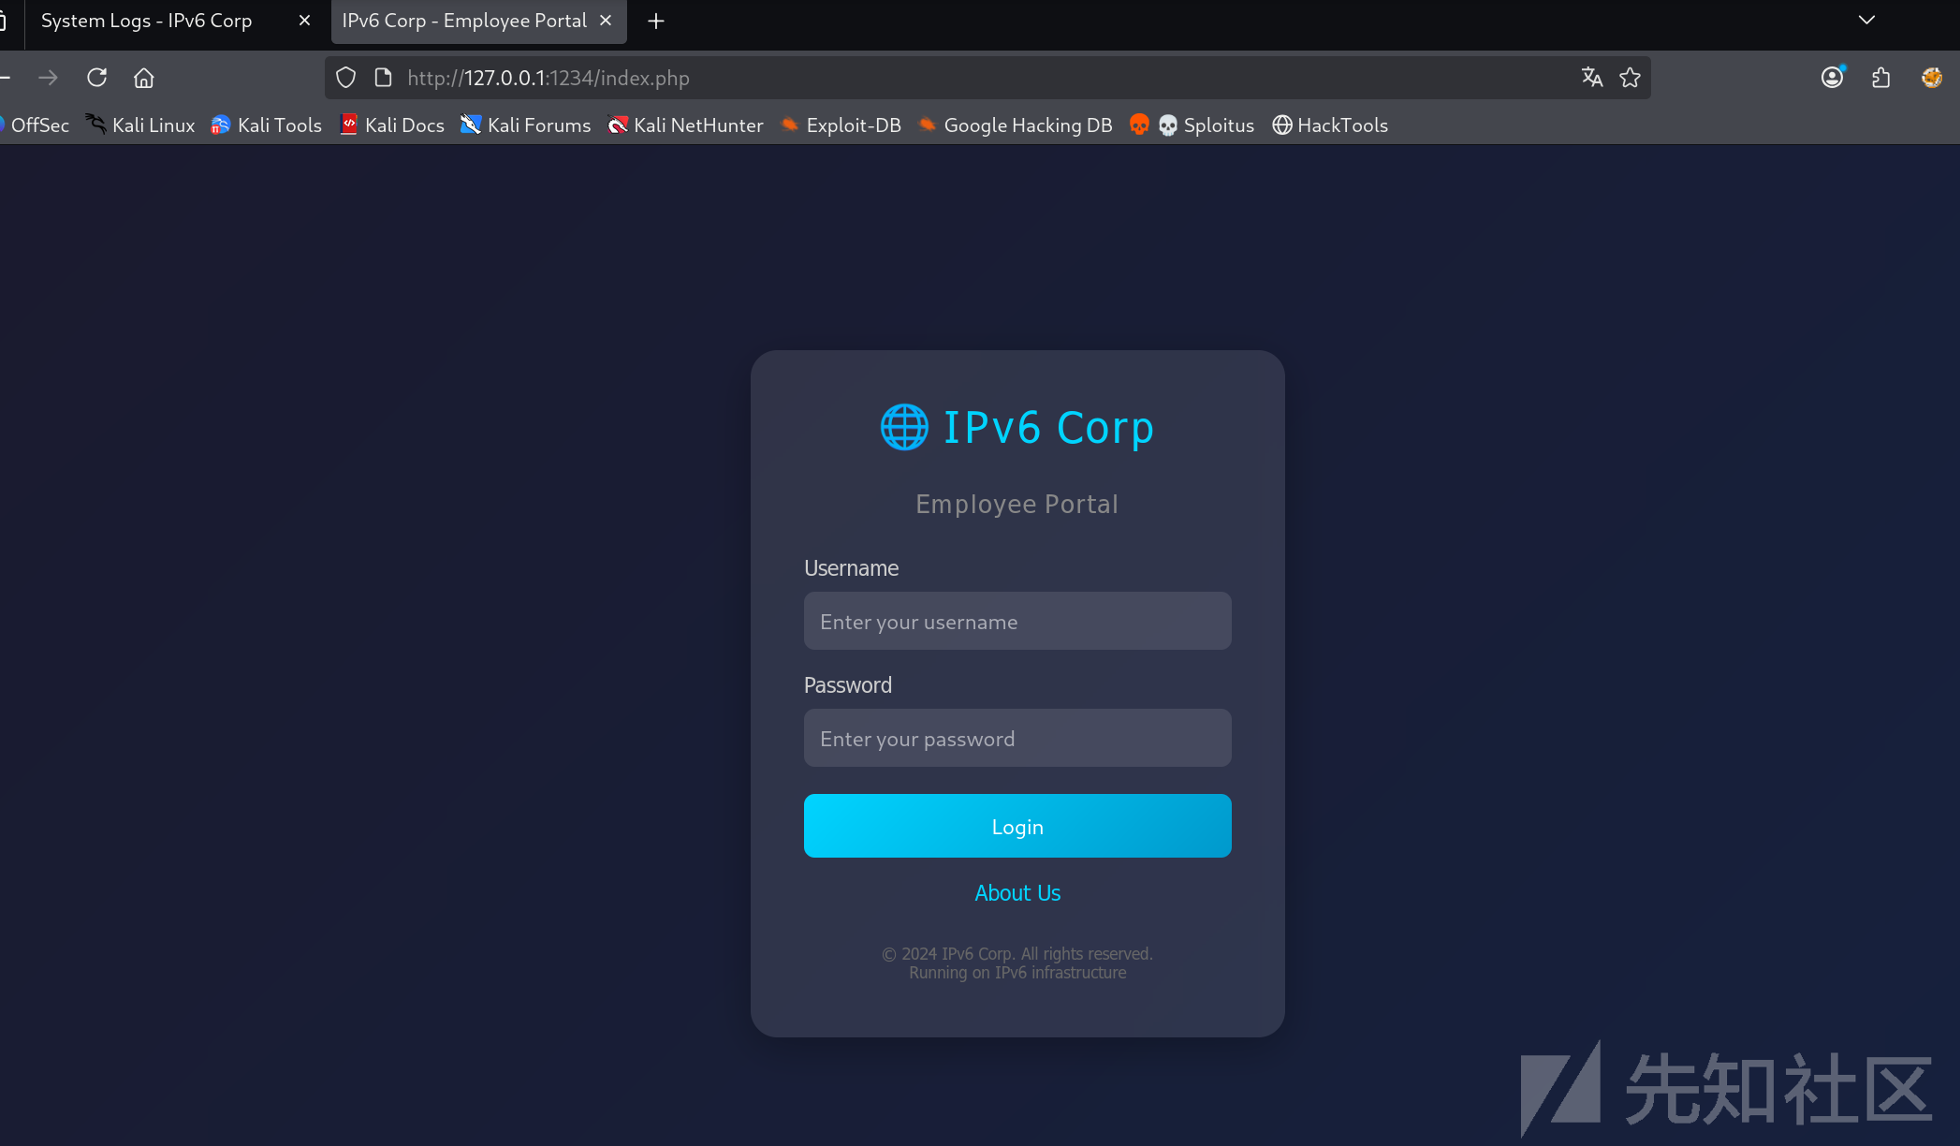Click the page info icon beside URL

pos(383,78)
